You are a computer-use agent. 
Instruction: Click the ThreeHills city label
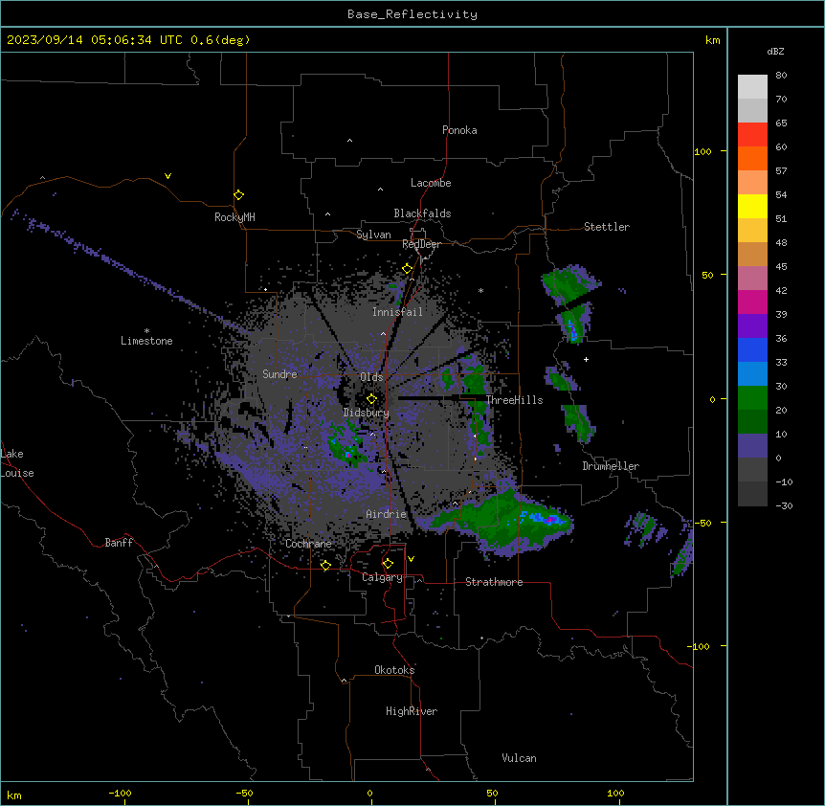point(514,400)
